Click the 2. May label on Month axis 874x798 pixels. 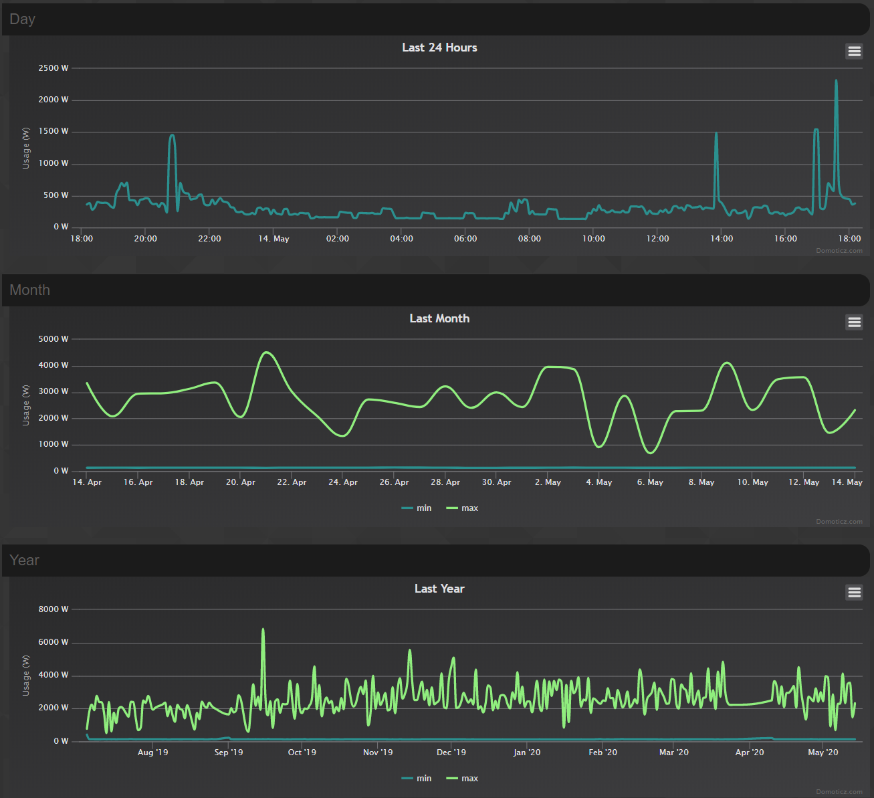548,482
